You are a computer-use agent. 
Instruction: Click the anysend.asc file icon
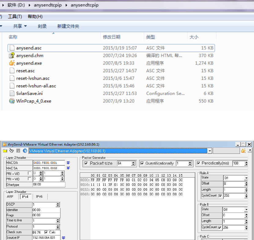pyautogui.click(x=12, y=48)
